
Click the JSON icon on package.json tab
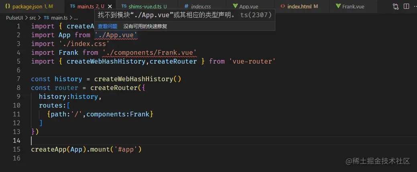8,6
